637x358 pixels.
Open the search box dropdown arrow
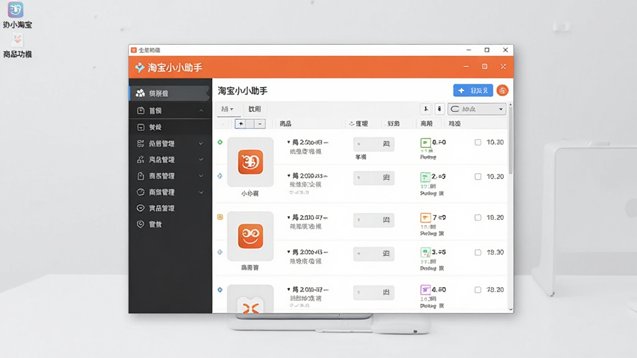pyautogui.click(x=501, y=109)
